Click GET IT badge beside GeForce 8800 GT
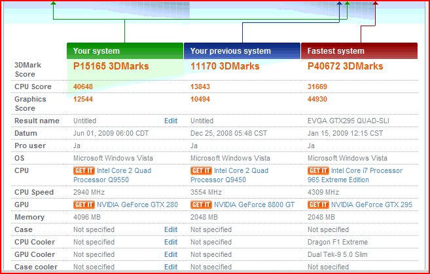 click(201, 205)
